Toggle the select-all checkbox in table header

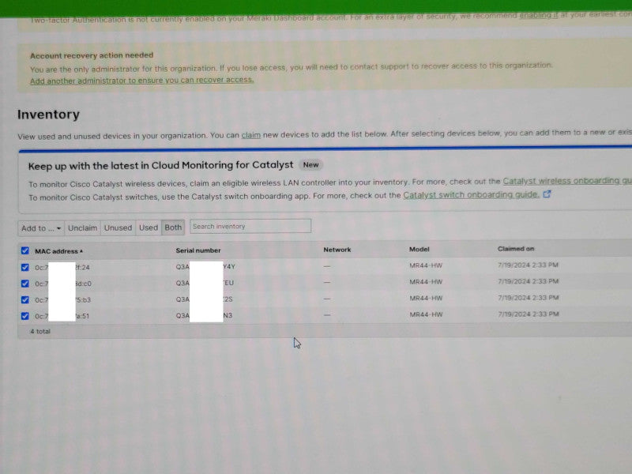(25, 250)
